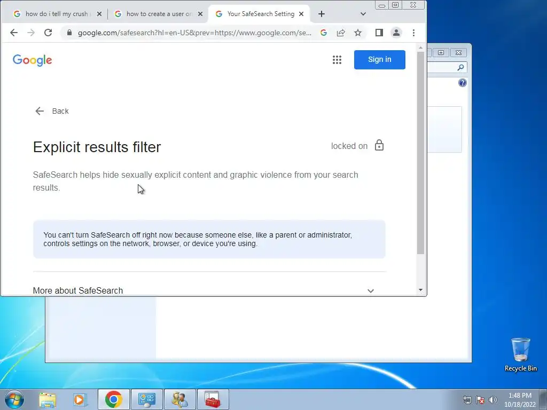Close the 'how to create a user' tab
The height and width of the screenshot is (410, 547).
coord(200,14)
